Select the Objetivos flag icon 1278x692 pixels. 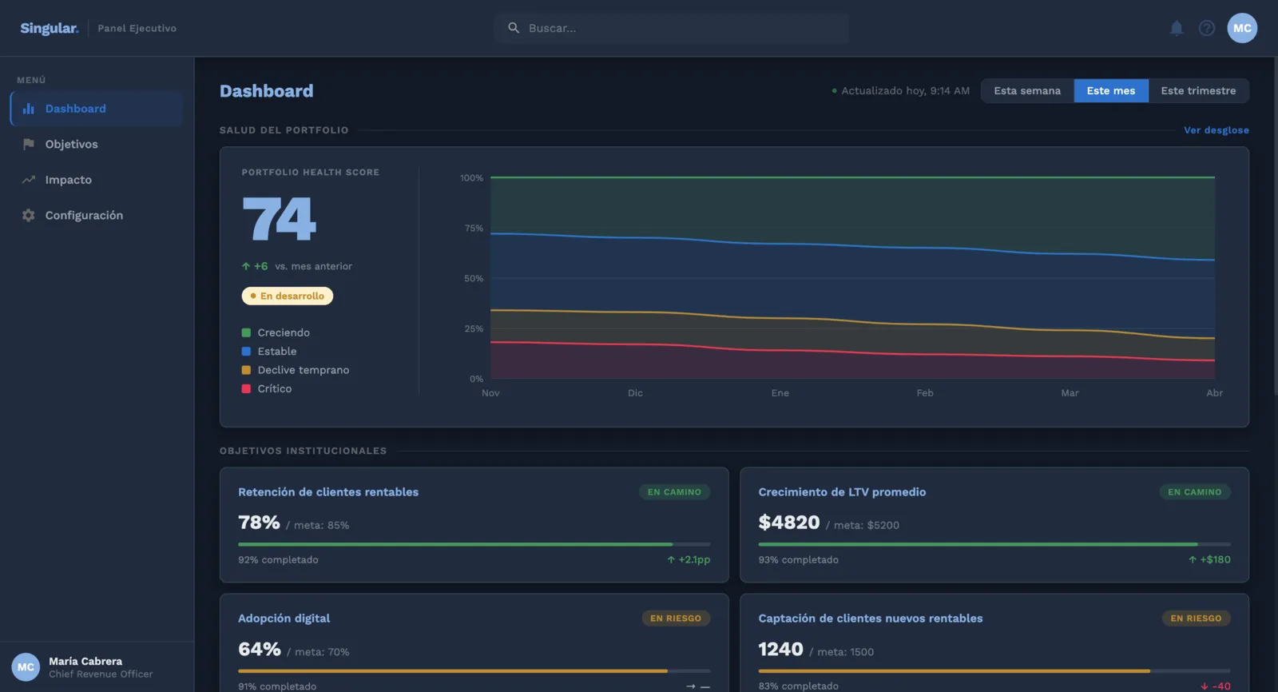click(29, 144)
